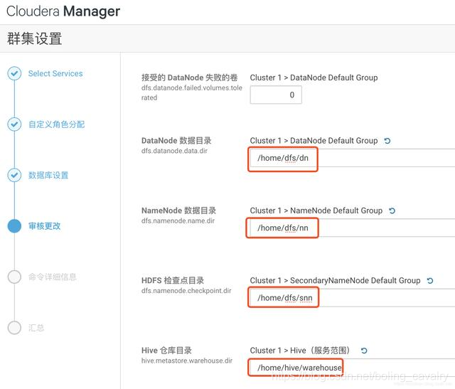Click the /home/hive/warehouse field

coord(353,368)
